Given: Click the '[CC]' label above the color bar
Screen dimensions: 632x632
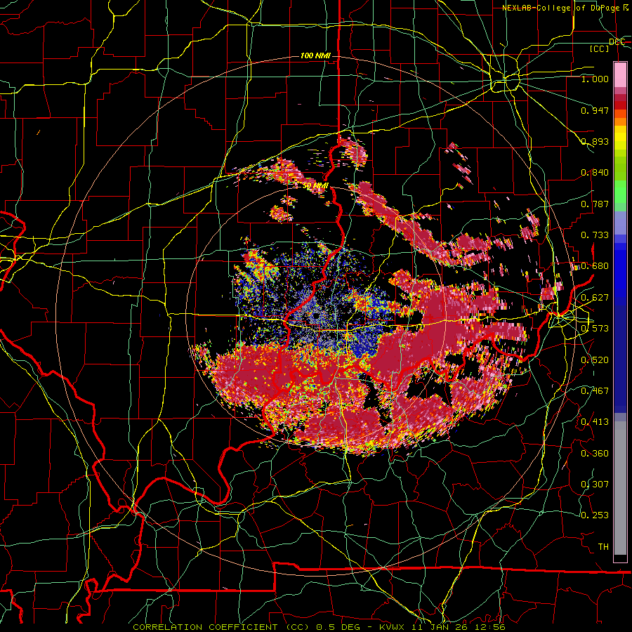Looking at the screenshot, I should (600, 48).
